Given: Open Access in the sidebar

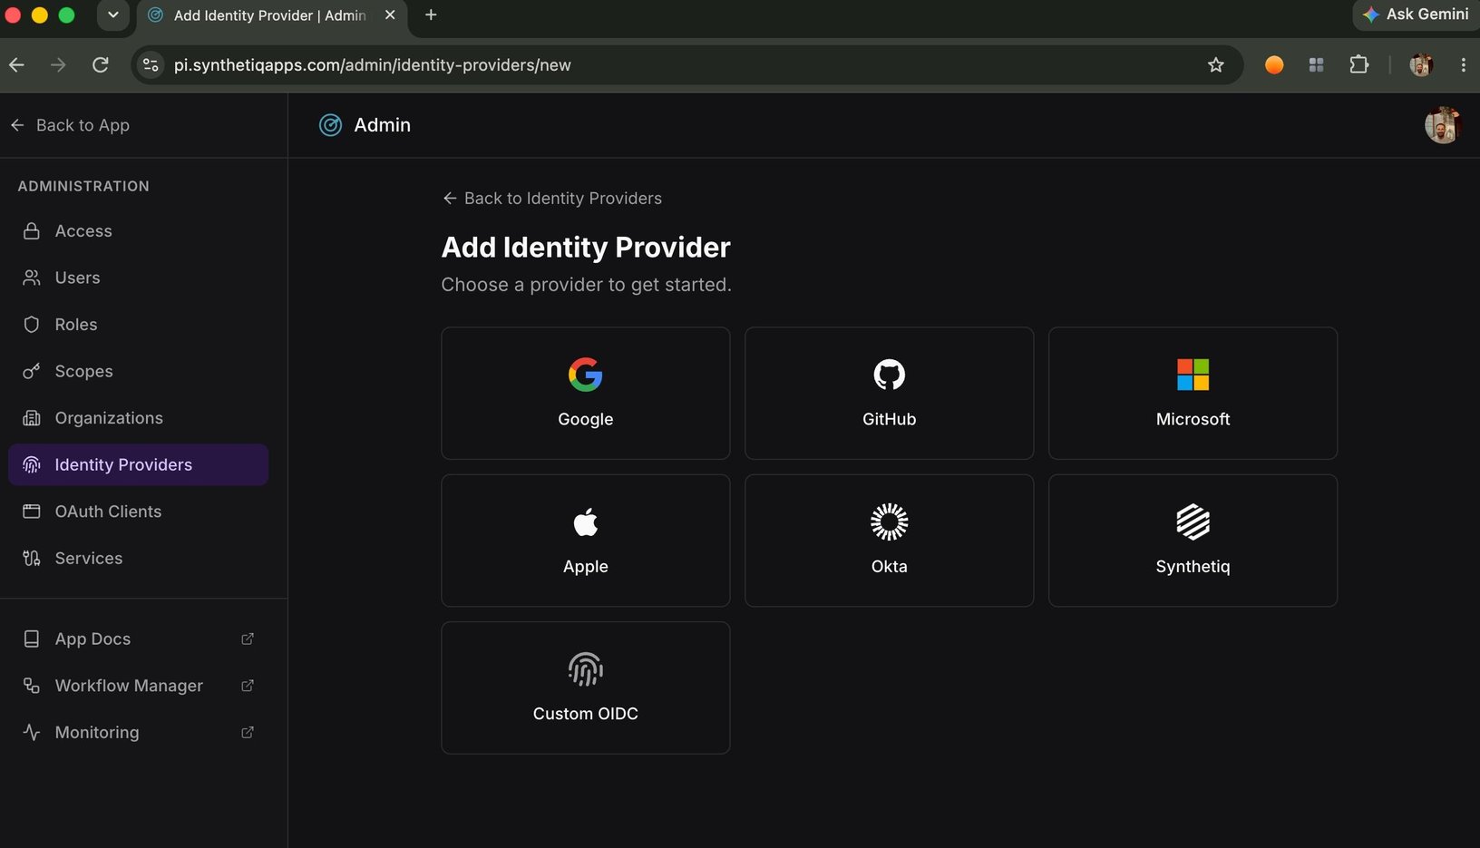Looking at the screenshot, I should pos(139,231).
